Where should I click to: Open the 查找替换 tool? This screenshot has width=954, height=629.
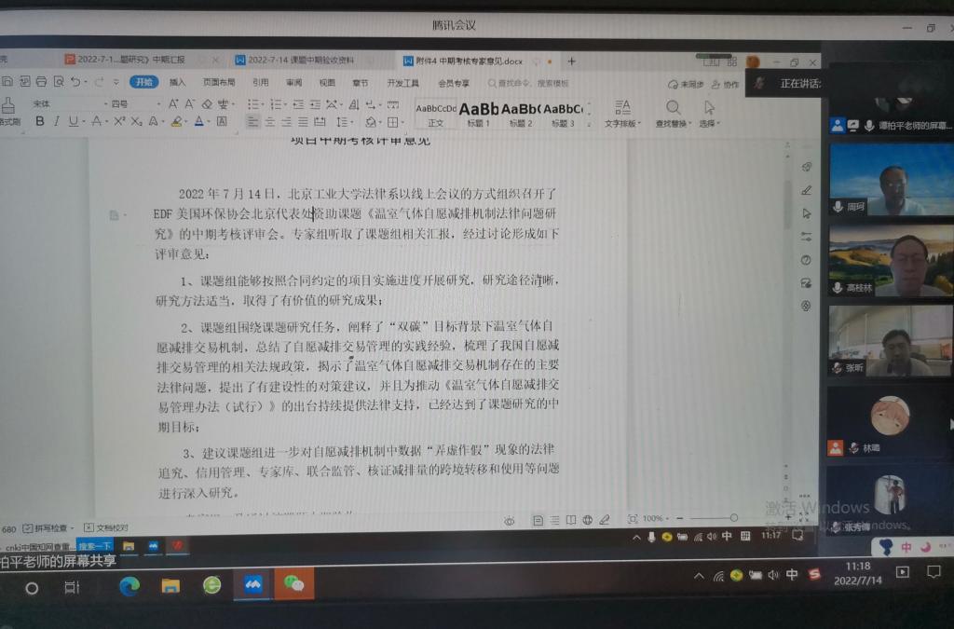[x=673, y=114]
